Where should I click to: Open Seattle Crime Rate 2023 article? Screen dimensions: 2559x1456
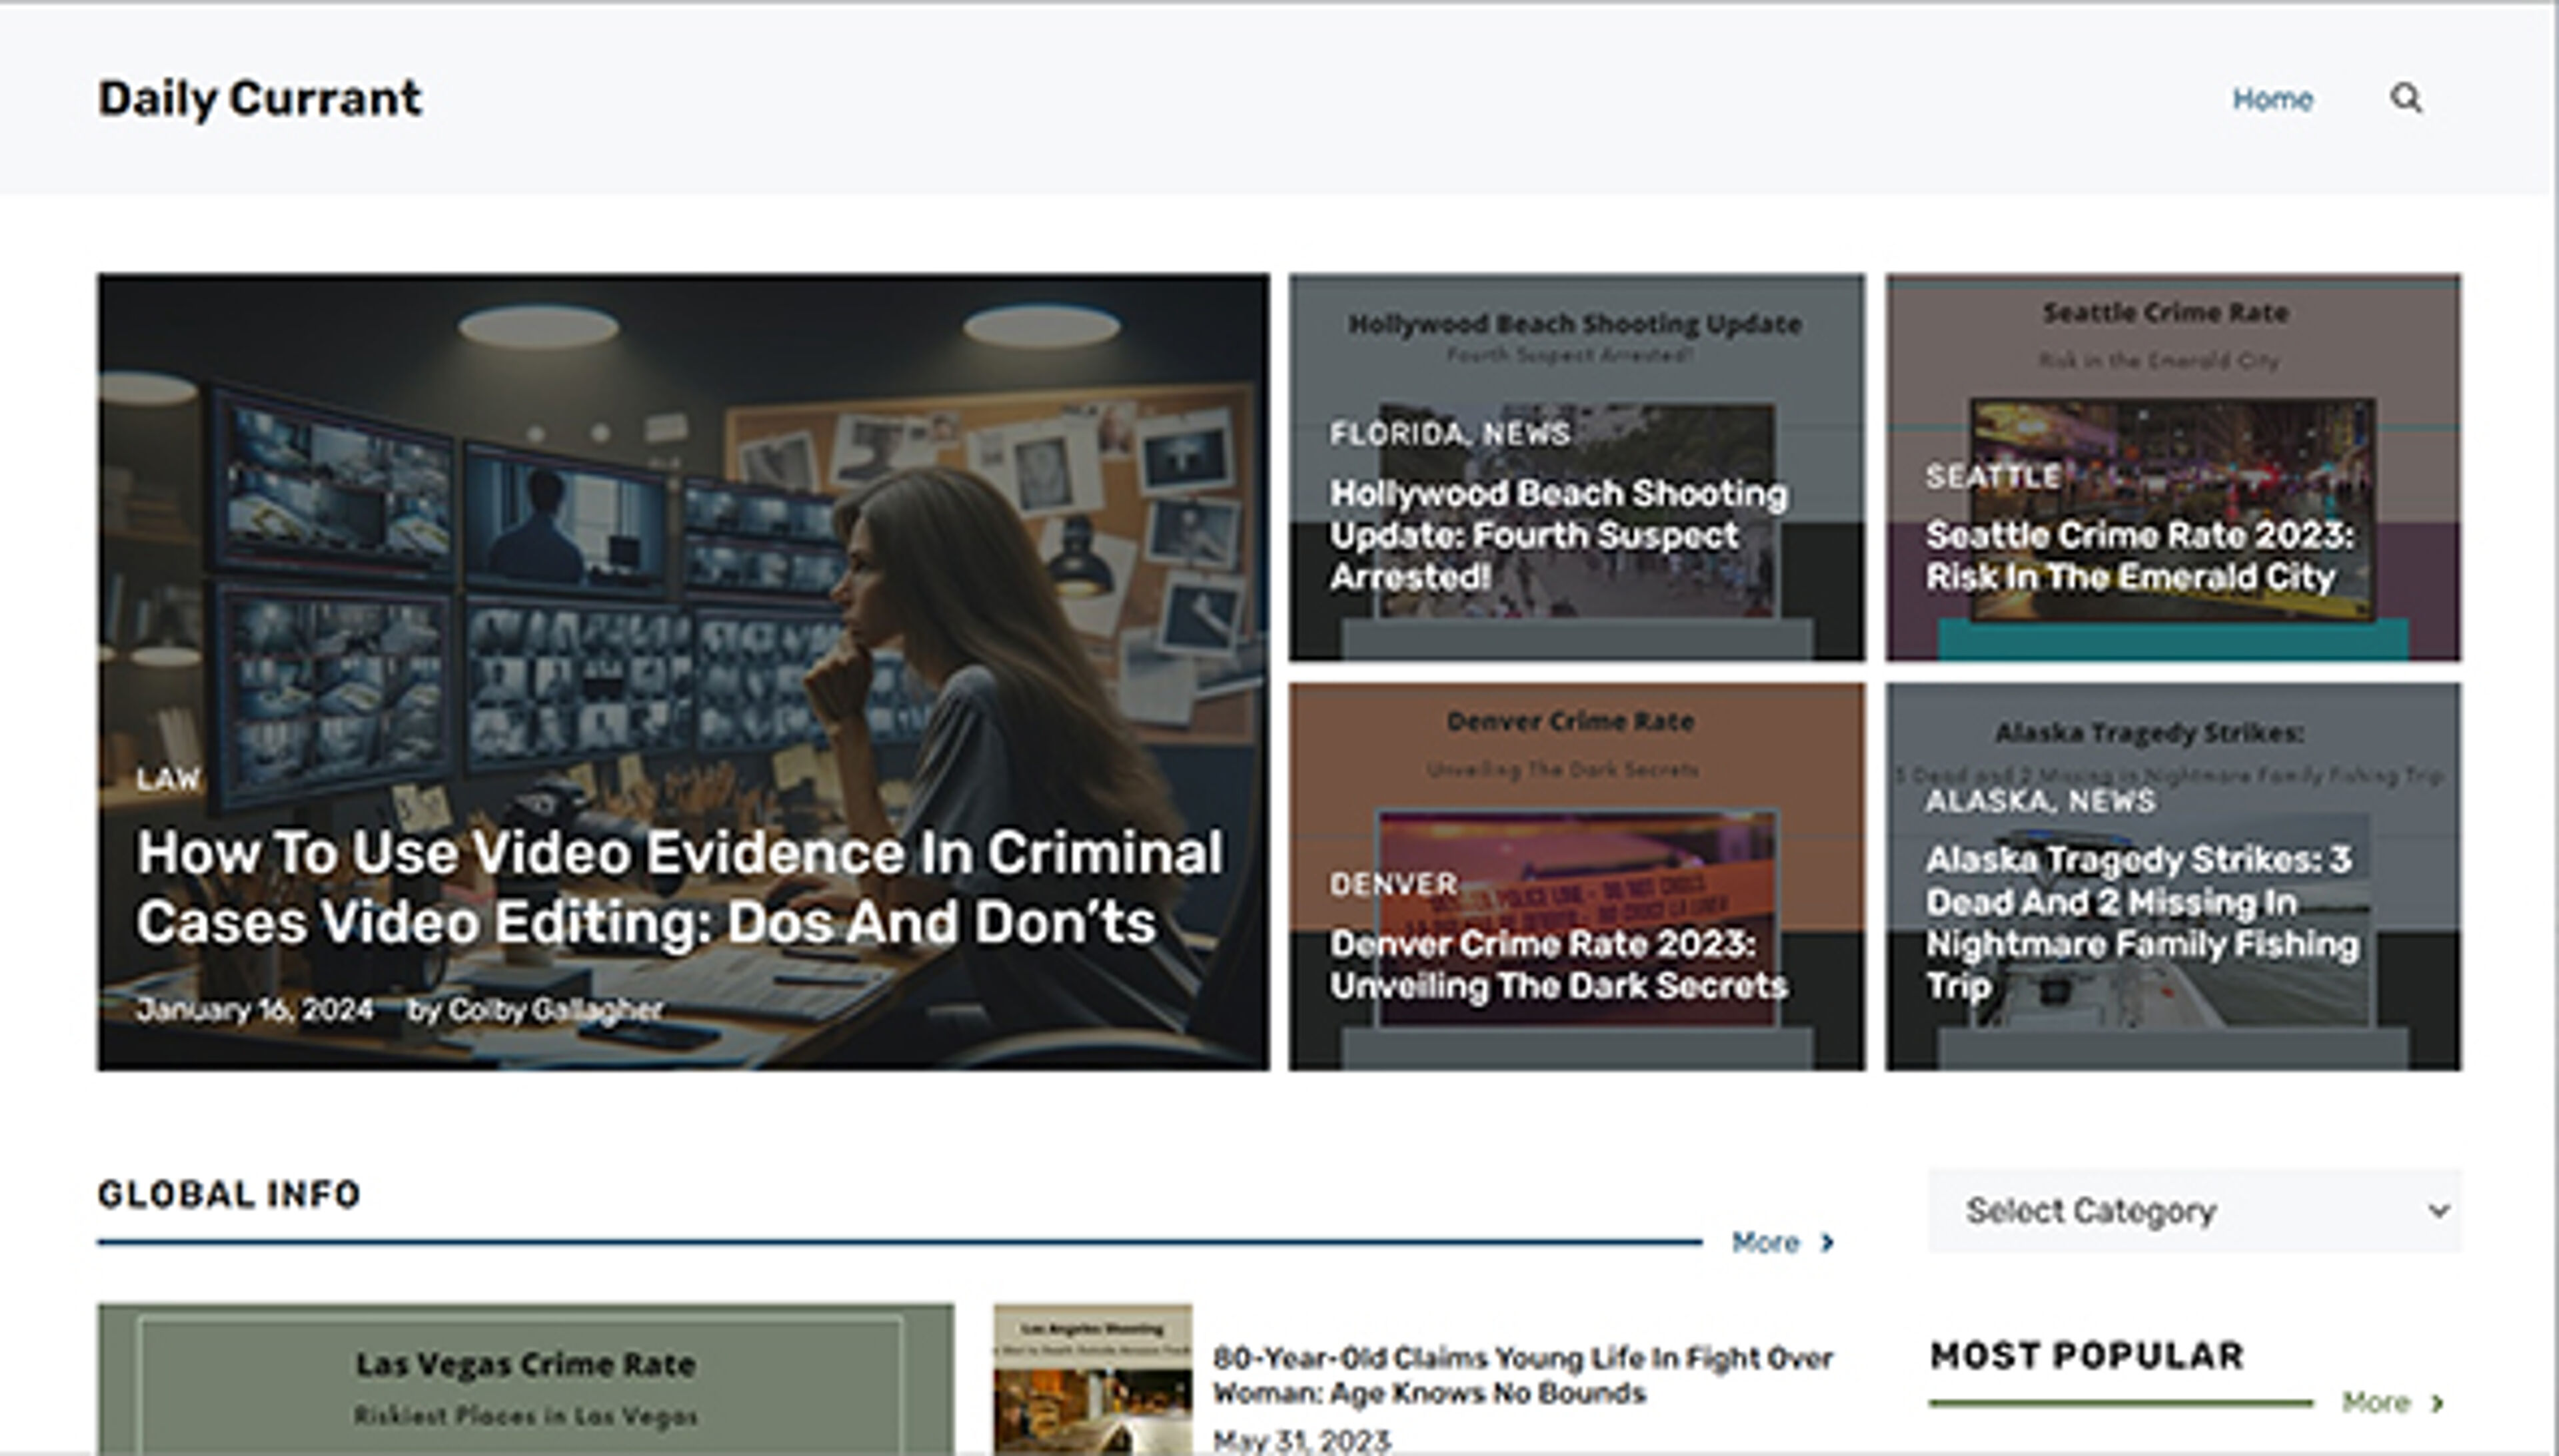[2139, 556]
